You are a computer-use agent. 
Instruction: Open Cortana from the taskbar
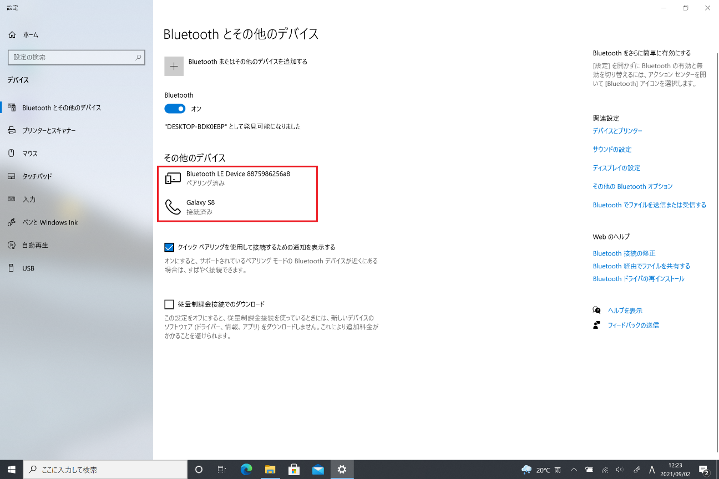pyautogui.click(x=199, y=470)
